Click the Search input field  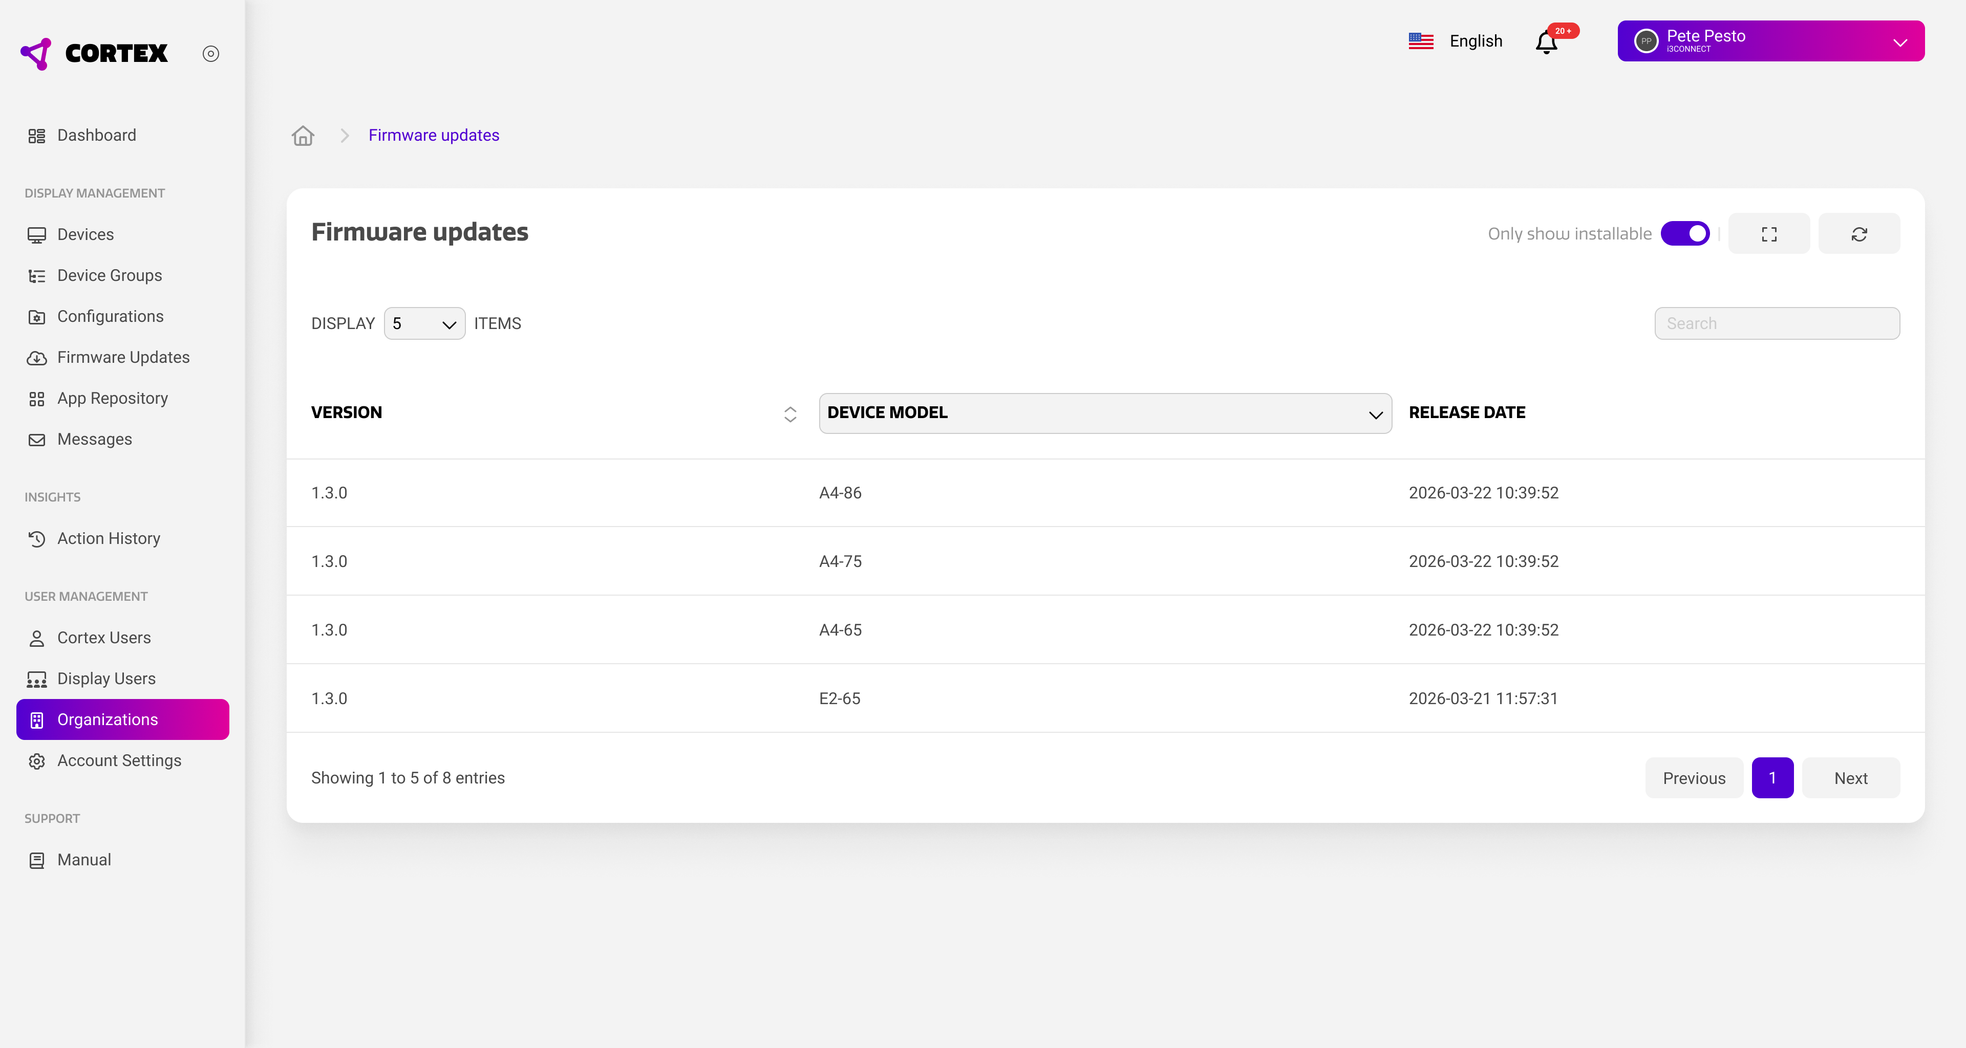pyautogui.click(x=1776, y=323)
